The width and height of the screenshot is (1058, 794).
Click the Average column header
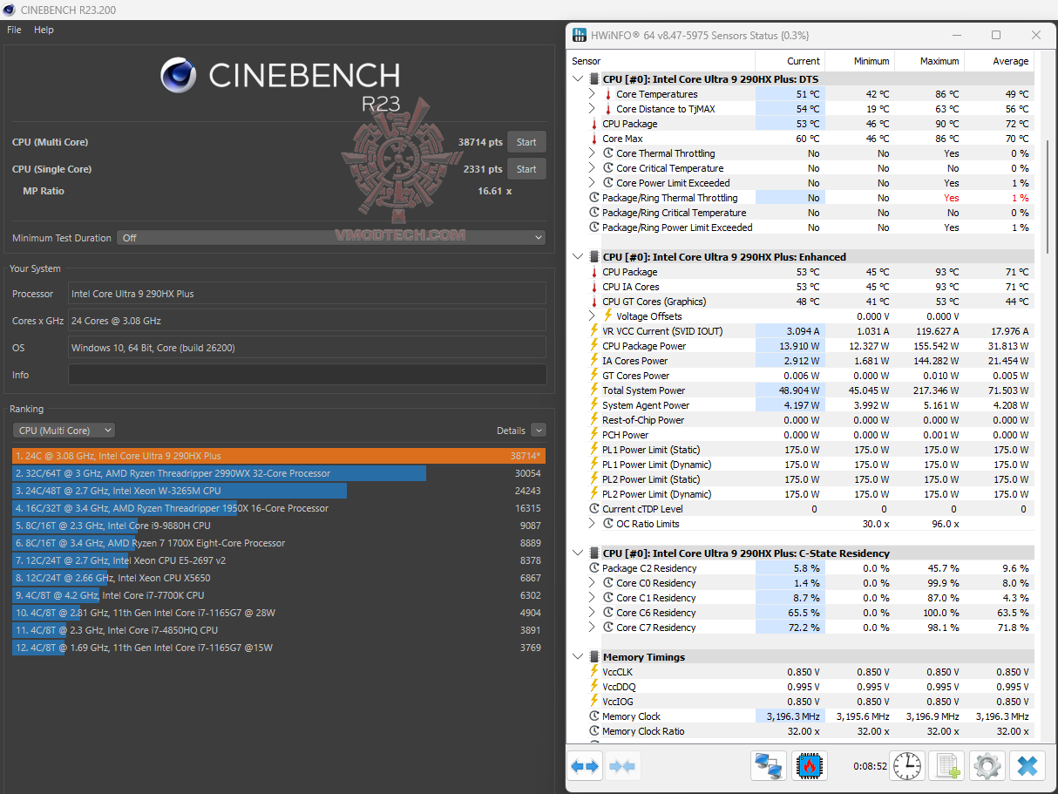pos(1000,61)
